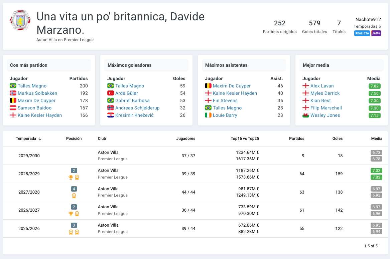390x259 pixels.
Task: Select the 2028/2029 season cell
Action: [29, 174]
